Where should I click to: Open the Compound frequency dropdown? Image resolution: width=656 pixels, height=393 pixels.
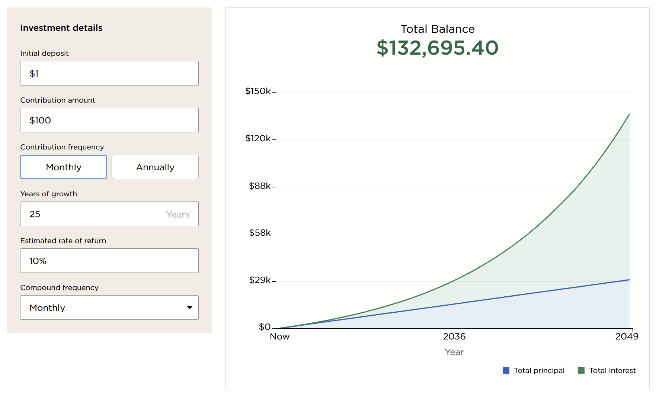pyautogui.click(x=109, y=307)
